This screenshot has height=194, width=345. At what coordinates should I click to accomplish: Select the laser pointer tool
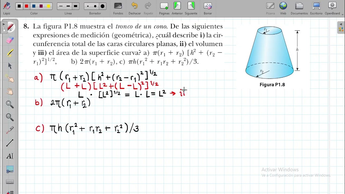coord(10,130)
